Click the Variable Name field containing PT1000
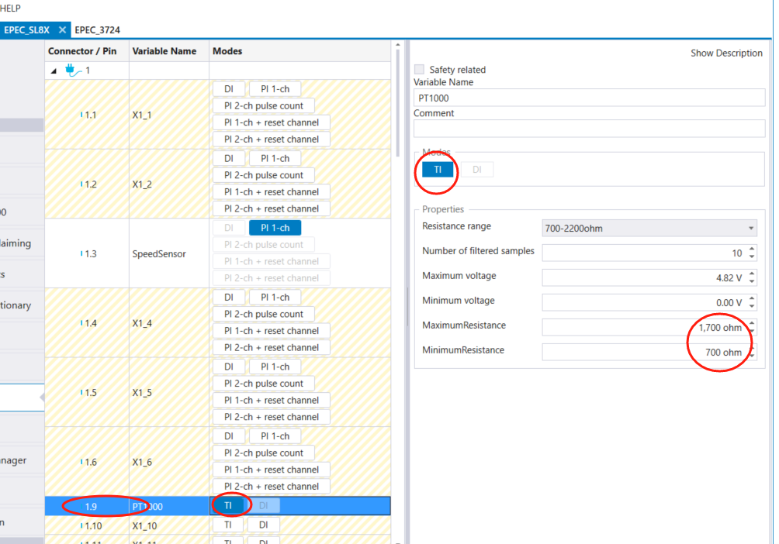The height and width of the screenshot is (544, 779). point(590,98)
